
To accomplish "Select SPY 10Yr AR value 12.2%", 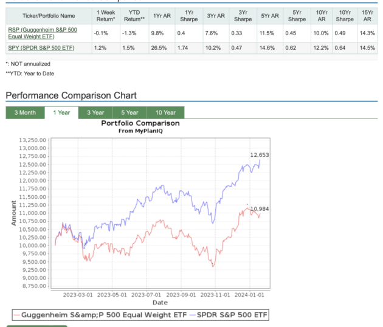I will (321, 48).
